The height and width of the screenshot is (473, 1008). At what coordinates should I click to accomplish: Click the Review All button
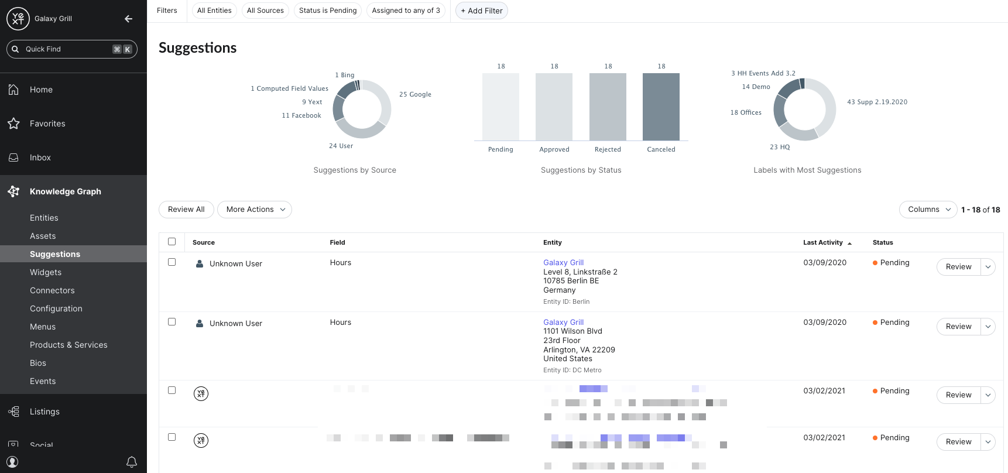(186, 210)
